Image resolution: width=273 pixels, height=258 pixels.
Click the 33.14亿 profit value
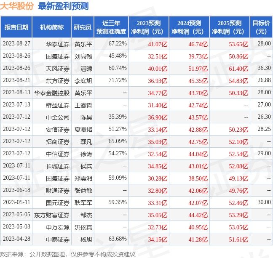[x=158, y=130]
